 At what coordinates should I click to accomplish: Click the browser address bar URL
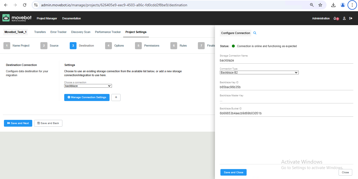(x=114, y=5)
